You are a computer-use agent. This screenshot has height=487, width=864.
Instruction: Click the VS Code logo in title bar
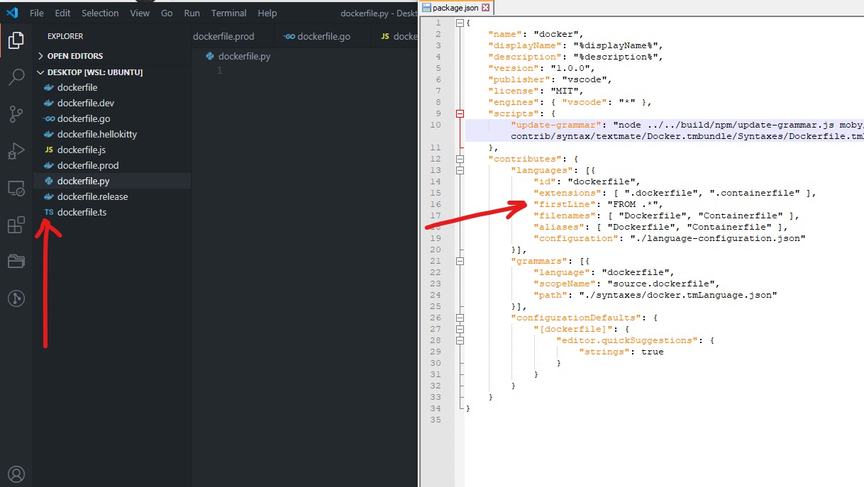(11, 13)
